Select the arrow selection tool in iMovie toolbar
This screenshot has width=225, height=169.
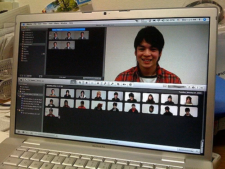pos(73,82)
